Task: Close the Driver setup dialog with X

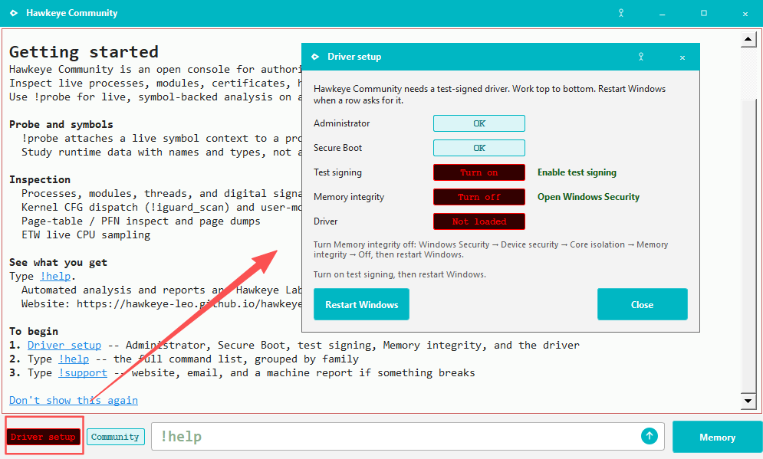Action: 682,57
